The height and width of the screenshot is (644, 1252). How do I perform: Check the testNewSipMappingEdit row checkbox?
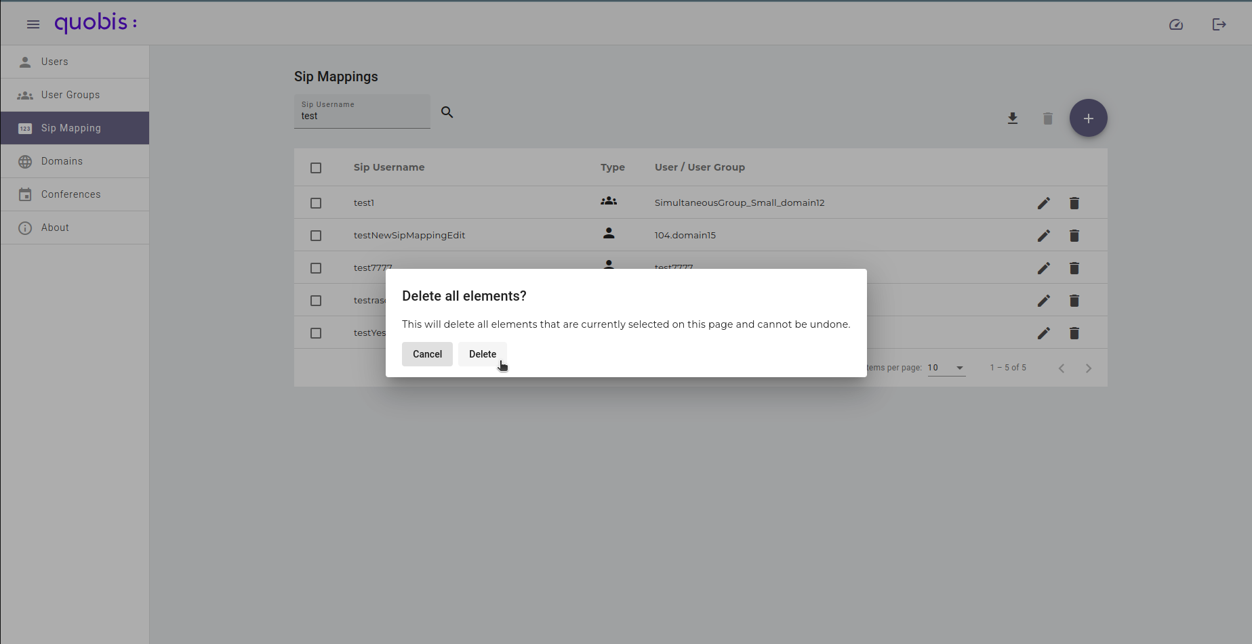[316, 236]
